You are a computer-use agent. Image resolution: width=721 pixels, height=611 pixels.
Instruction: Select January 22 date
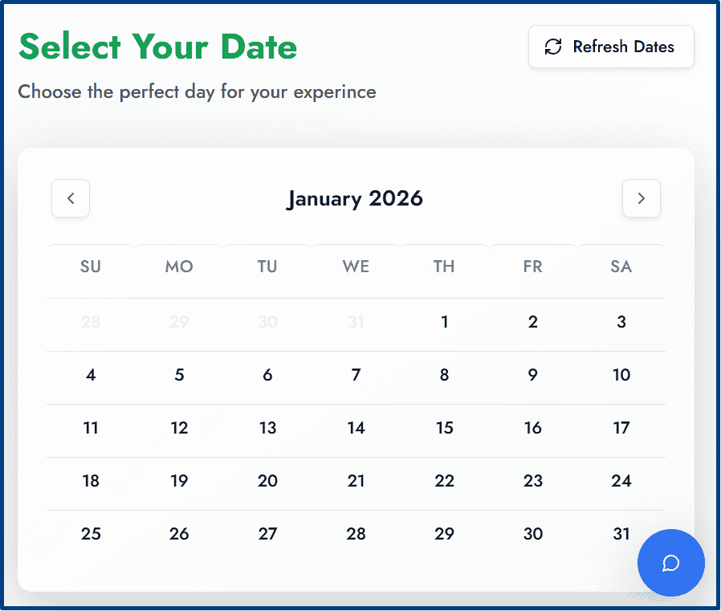tap(444, 481)
